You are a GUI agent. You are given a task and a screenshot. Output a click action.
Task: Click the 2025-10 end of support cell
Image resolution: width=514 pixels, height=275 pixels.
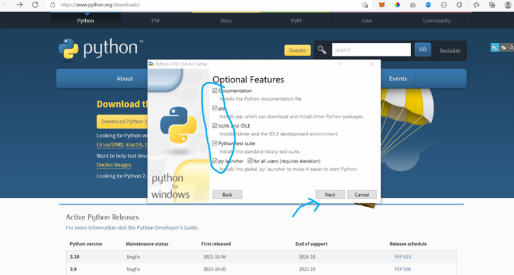pyautogui.click(x=307, y=269)
